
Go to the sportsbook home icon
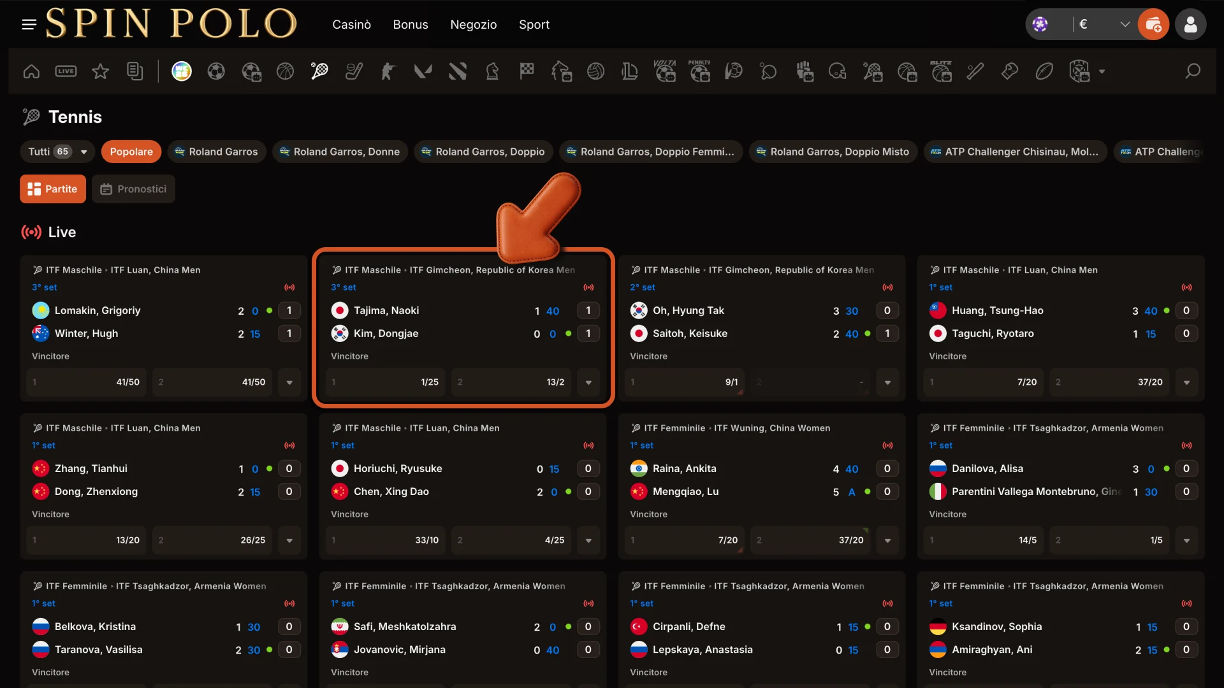(31, 71)
